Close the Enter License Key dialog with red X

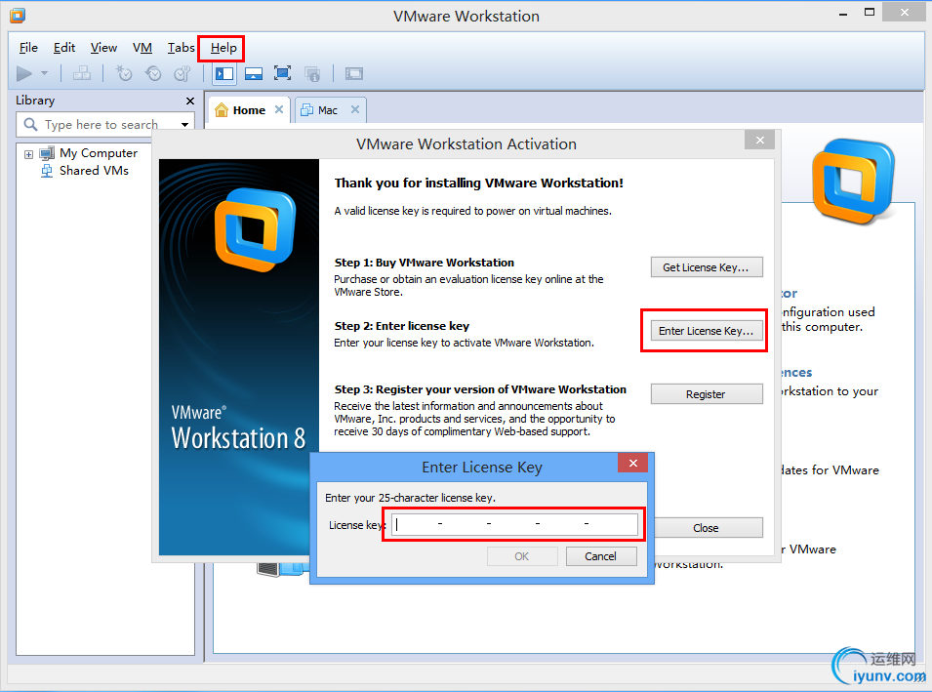pos(633,463)
